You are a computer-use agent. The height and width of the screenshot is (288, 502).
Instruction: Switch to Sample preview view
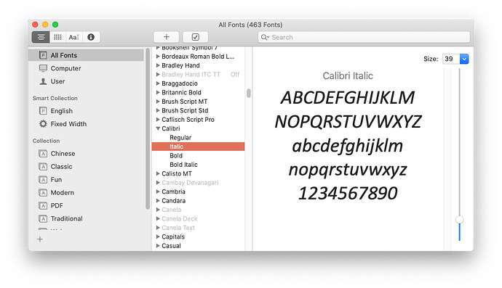click(x=41, y=37)
